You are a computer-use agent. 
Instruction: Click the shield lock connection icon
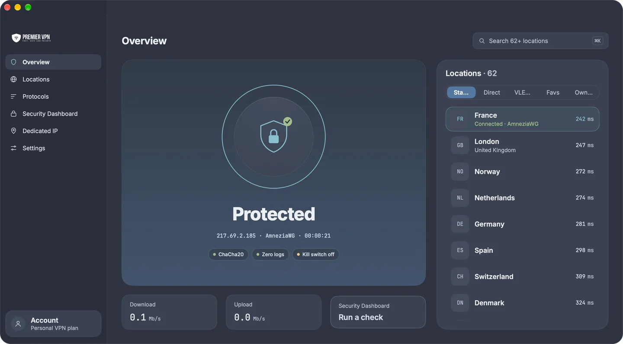[x=273, y=136]
